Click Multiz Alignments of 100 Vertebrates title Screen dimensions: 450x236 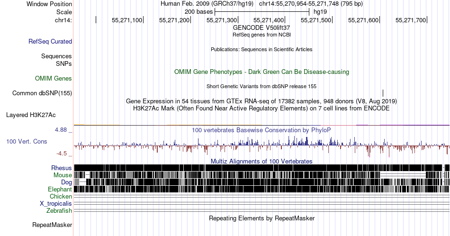(x=261, y=161)
